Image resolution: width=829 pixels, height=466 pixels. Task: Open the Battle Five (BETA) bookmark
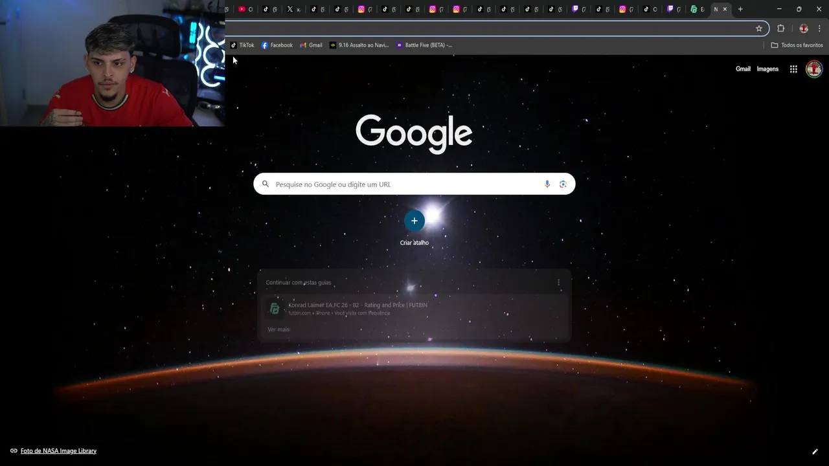point(424,45)
